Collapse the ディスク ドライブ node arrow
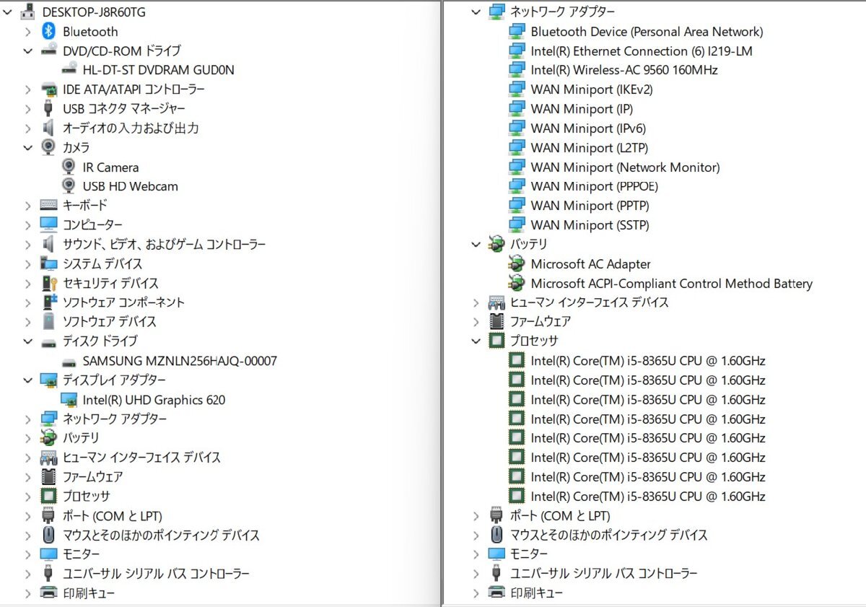Screen dimensions: 866x607 tap(27, 341)
